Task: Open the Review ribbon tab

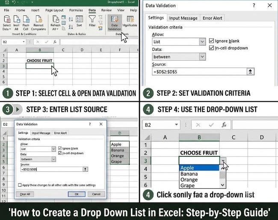Action: click(x=106, y=10)
